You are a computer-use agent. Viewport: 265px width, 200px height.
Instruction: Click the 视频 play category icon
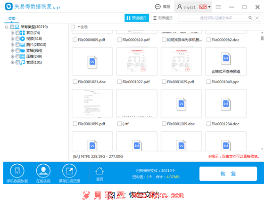point(23,39)
